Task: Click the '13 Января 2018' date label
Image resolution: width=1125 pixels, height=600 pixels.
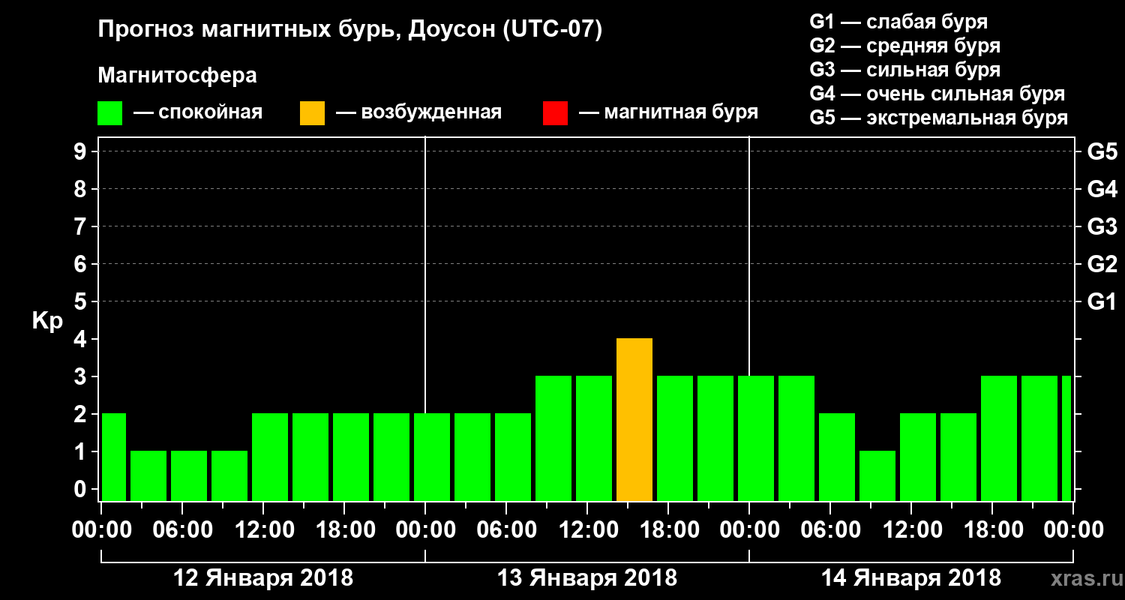Action: (x=587, y=578)
